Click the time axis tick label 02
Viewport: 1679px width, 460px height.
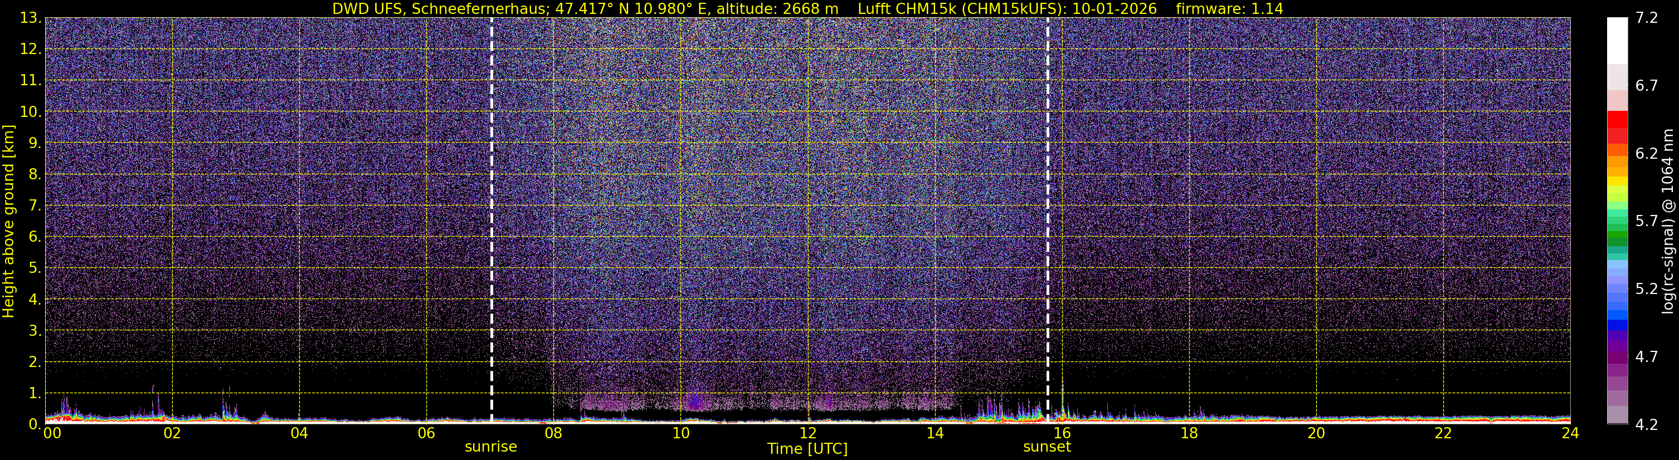(172, 433)
